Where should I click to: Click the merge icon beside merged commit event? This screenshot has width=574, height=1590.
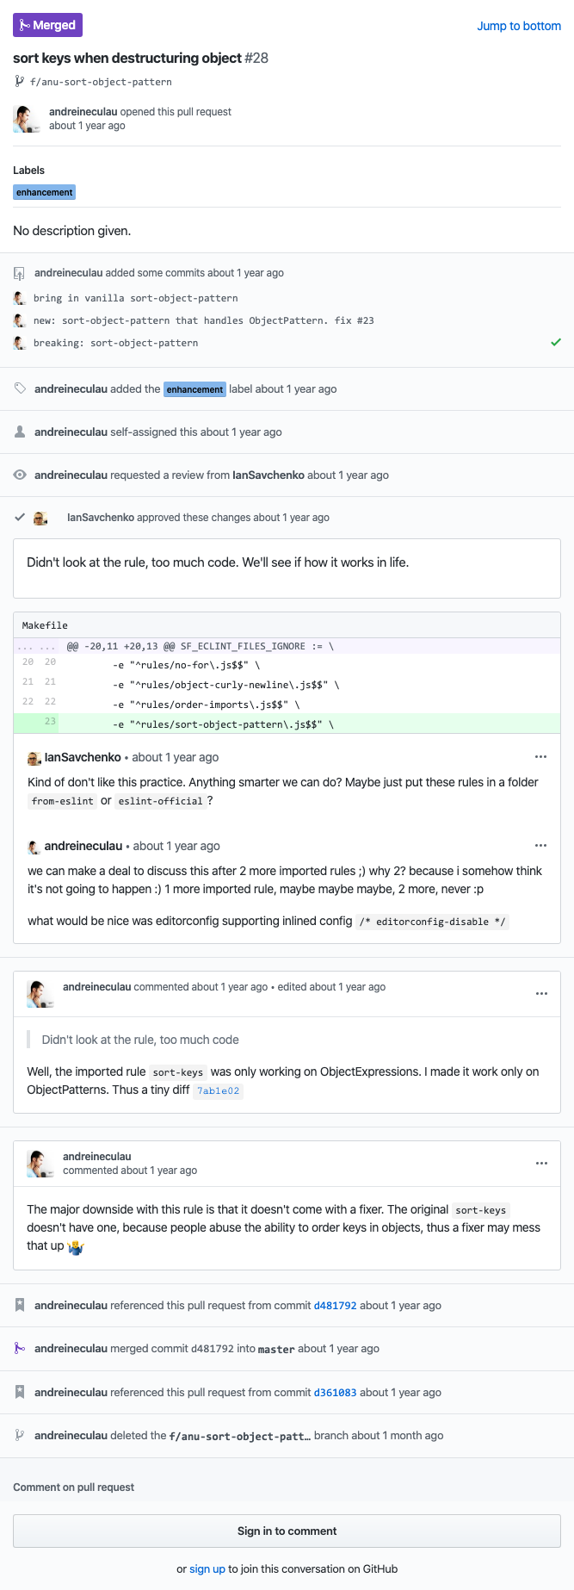click(20, 1348)
